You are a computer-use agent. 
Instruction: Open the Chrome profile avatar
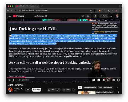116,10
